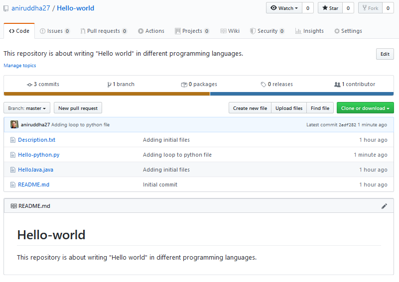Screen dimensions: 399x282
Task: Click the releases tag icon
Action: click(264, 85)
